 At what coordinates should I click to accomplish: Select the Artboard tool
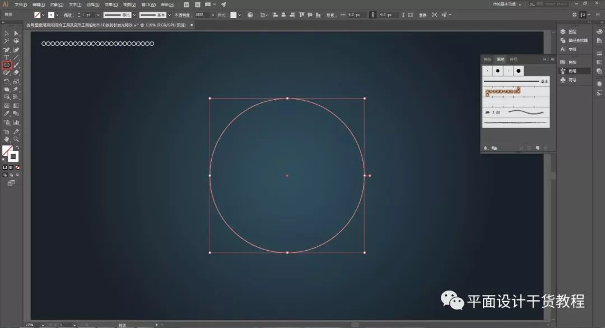pos(7,132)
